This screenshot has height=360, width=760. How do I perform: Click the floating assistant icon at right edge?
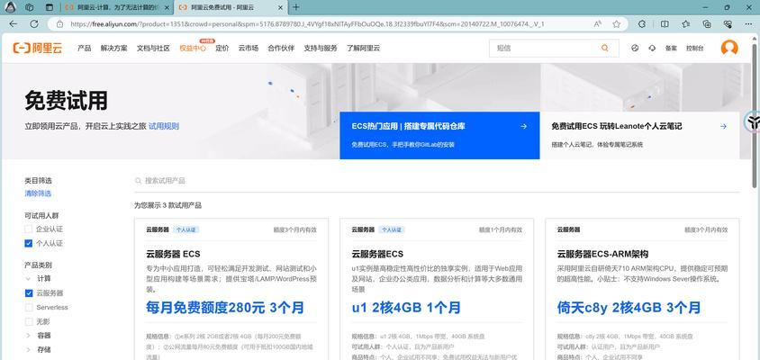[752, 122]
